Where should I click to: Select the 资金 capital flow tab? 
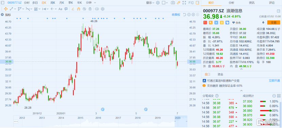(220, 74)
